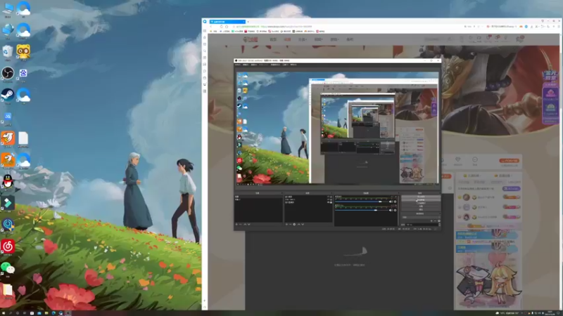Add a scene transition with plus icon
The width and height of the screenshot is (563, 316).
point(431,220)
